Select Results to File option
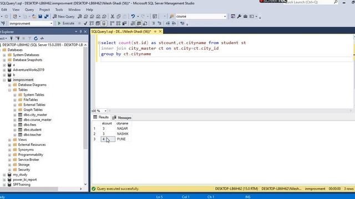Screen dimensions: 355x199 point(145,23)
